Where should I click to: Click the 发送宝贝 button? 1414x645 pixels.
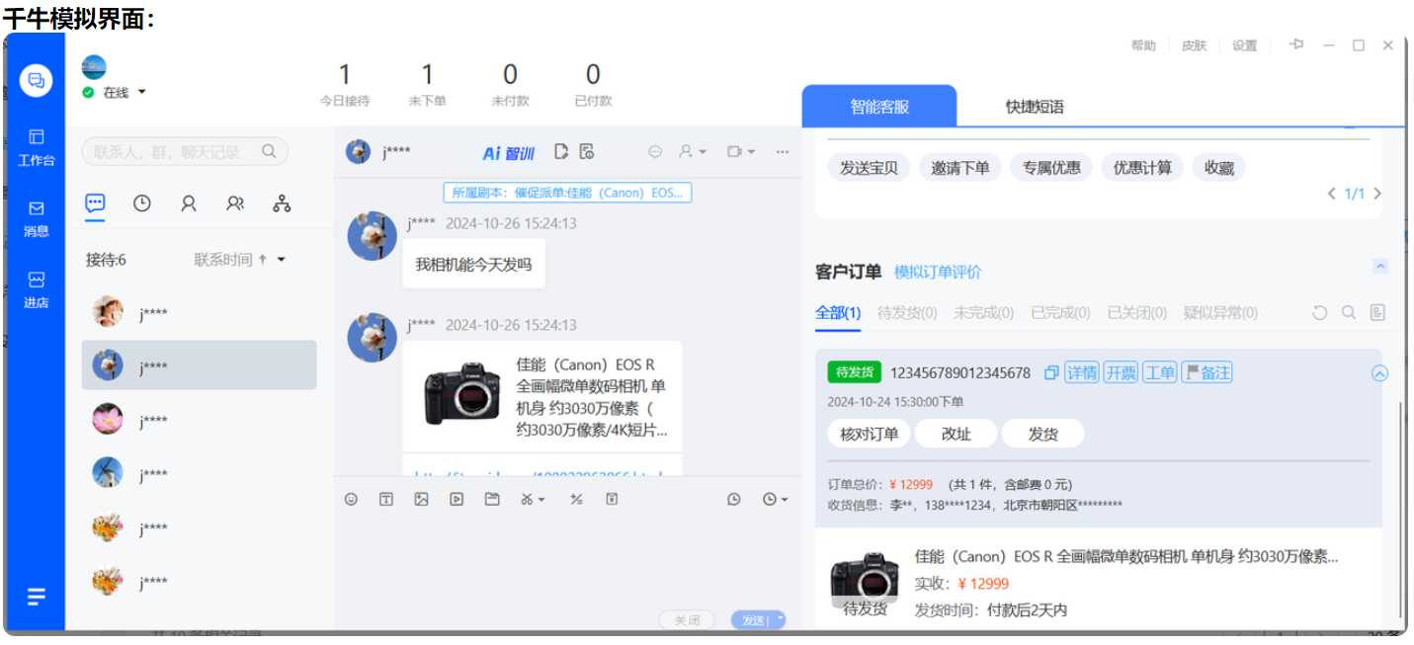click(x=869, y=167)
